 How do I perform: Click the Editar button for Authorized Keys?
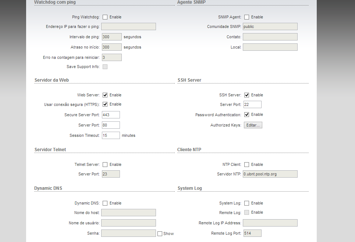[253, 125]
